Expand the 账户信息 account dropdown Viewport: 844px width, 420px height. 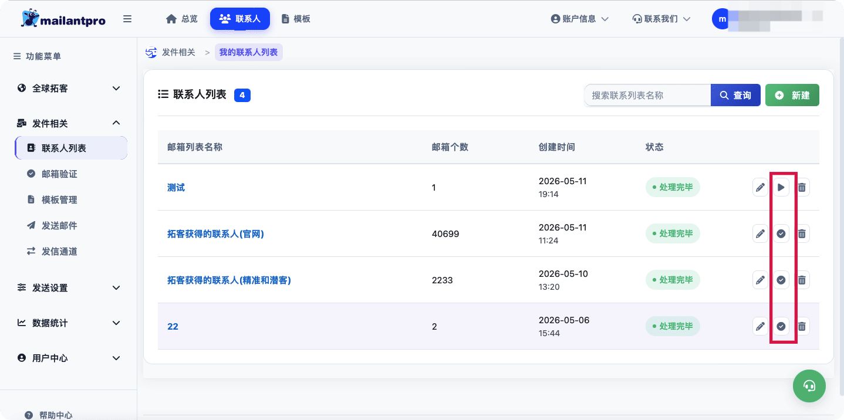[x=580, y=19]
